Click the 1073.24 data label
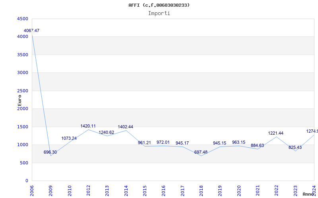Image resolution: width=318 pixels, height=198 pixels. (x=69, y=138)
